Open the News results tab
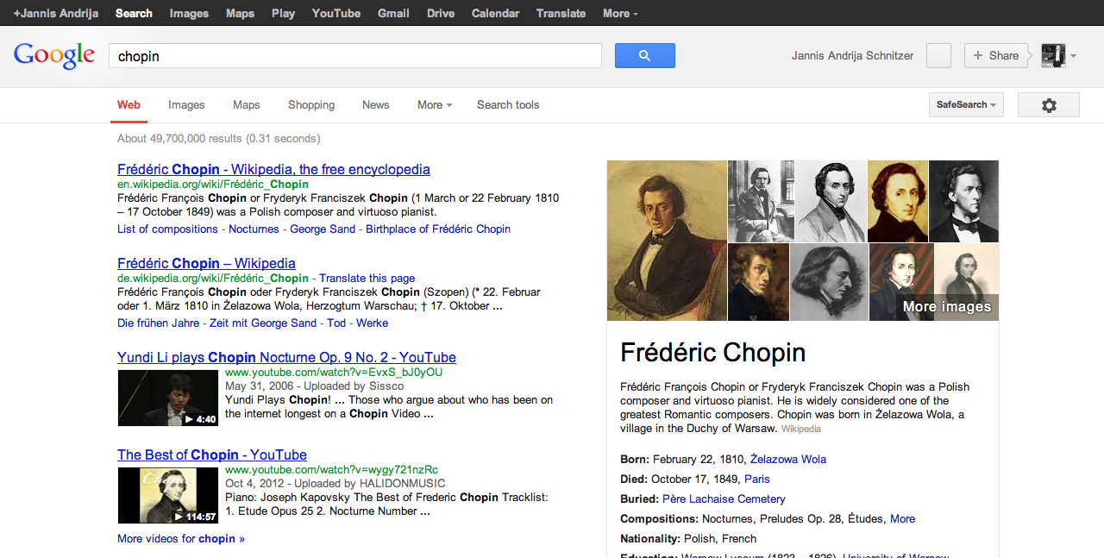Image resolution: width=1104 pixels, height=558 pixels. coord(375,105)
